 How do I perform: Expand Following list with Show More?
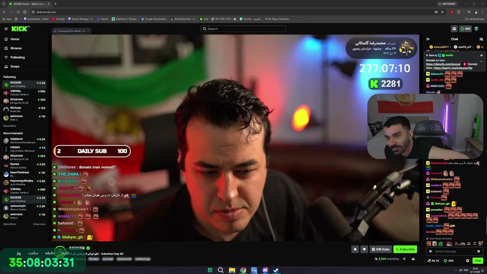click(x=10, y=126)
